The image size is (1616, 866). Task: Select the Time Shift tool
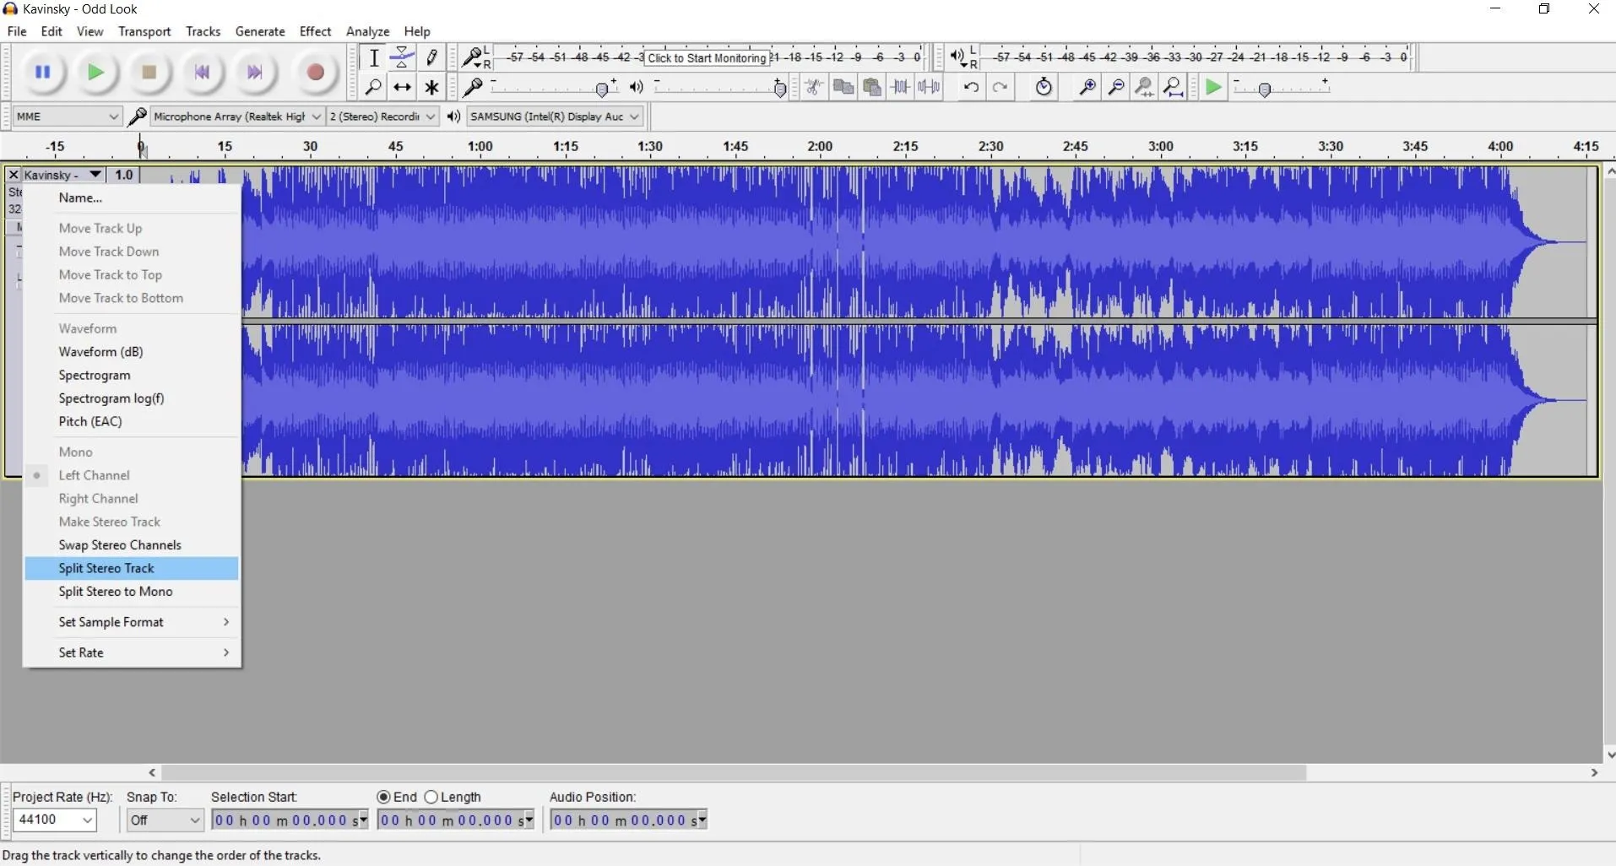point(403,87)
